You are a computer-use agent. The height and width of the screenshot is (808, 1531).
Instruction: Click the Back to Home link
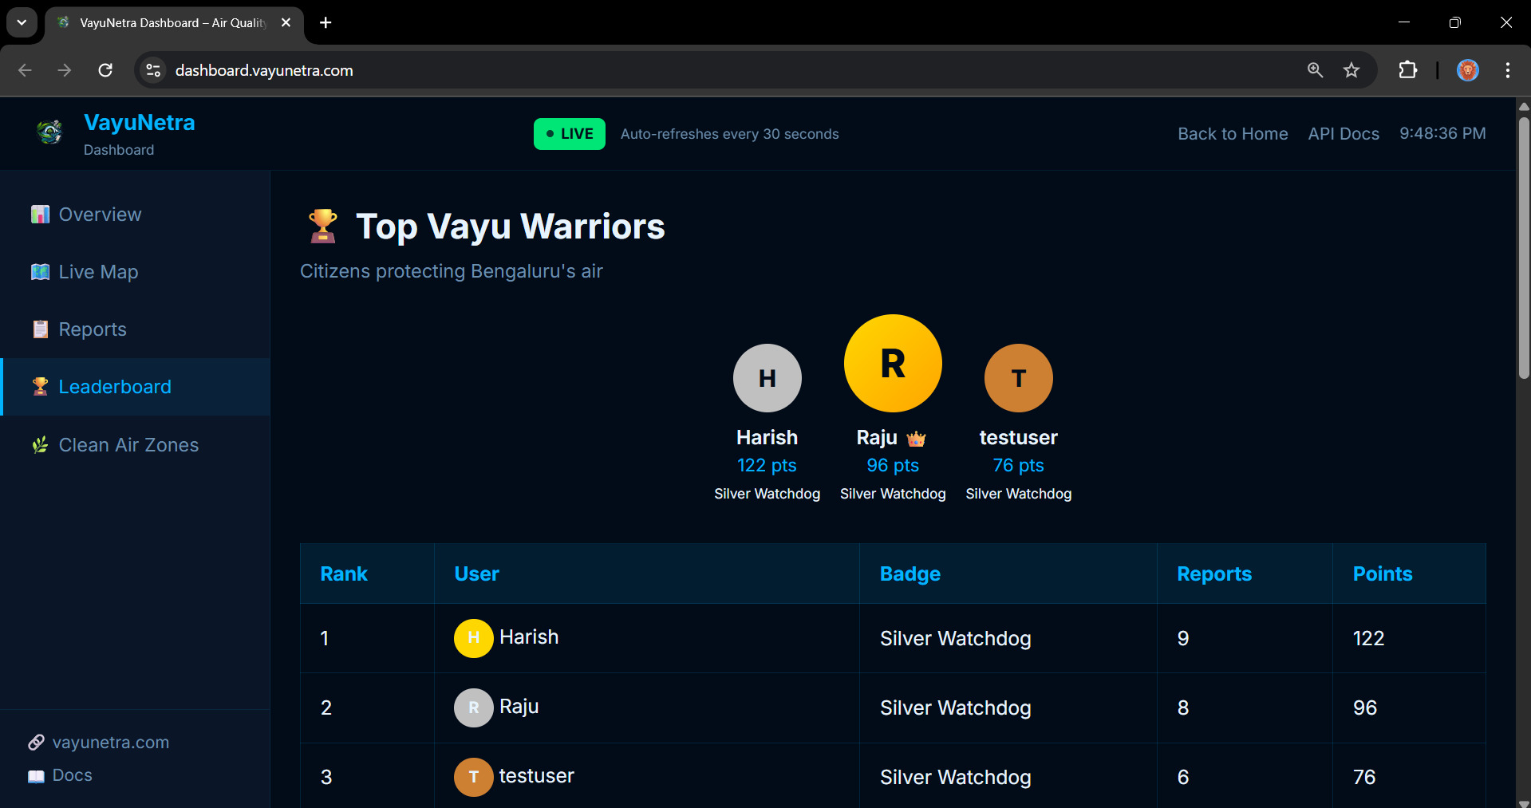(x=1232, y=133)
